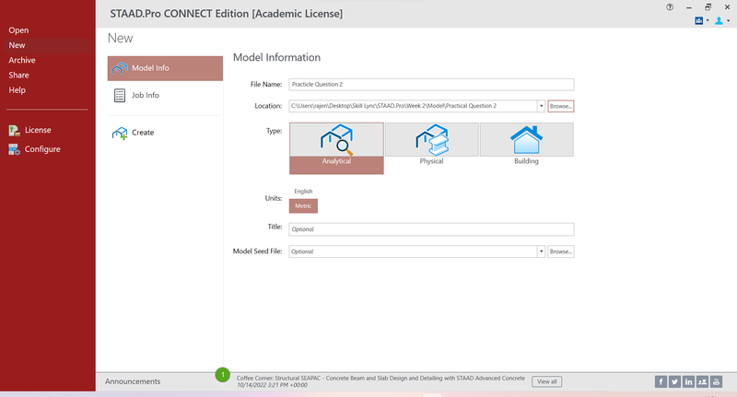
Task: Open the LinkedIn link icon
Action: point(688,381)
